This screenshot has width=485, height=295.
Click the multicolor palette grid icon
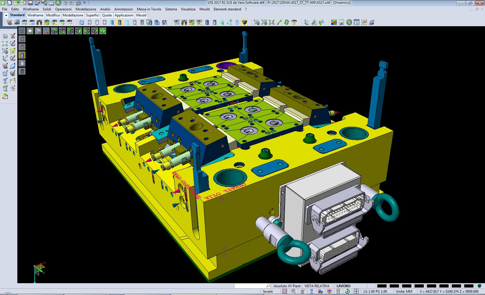[334, 22]
